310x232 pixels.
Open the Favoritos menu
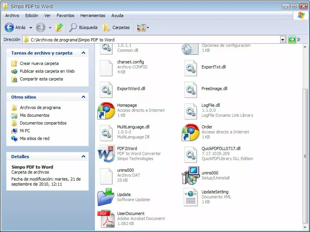[x=65, y=15]
